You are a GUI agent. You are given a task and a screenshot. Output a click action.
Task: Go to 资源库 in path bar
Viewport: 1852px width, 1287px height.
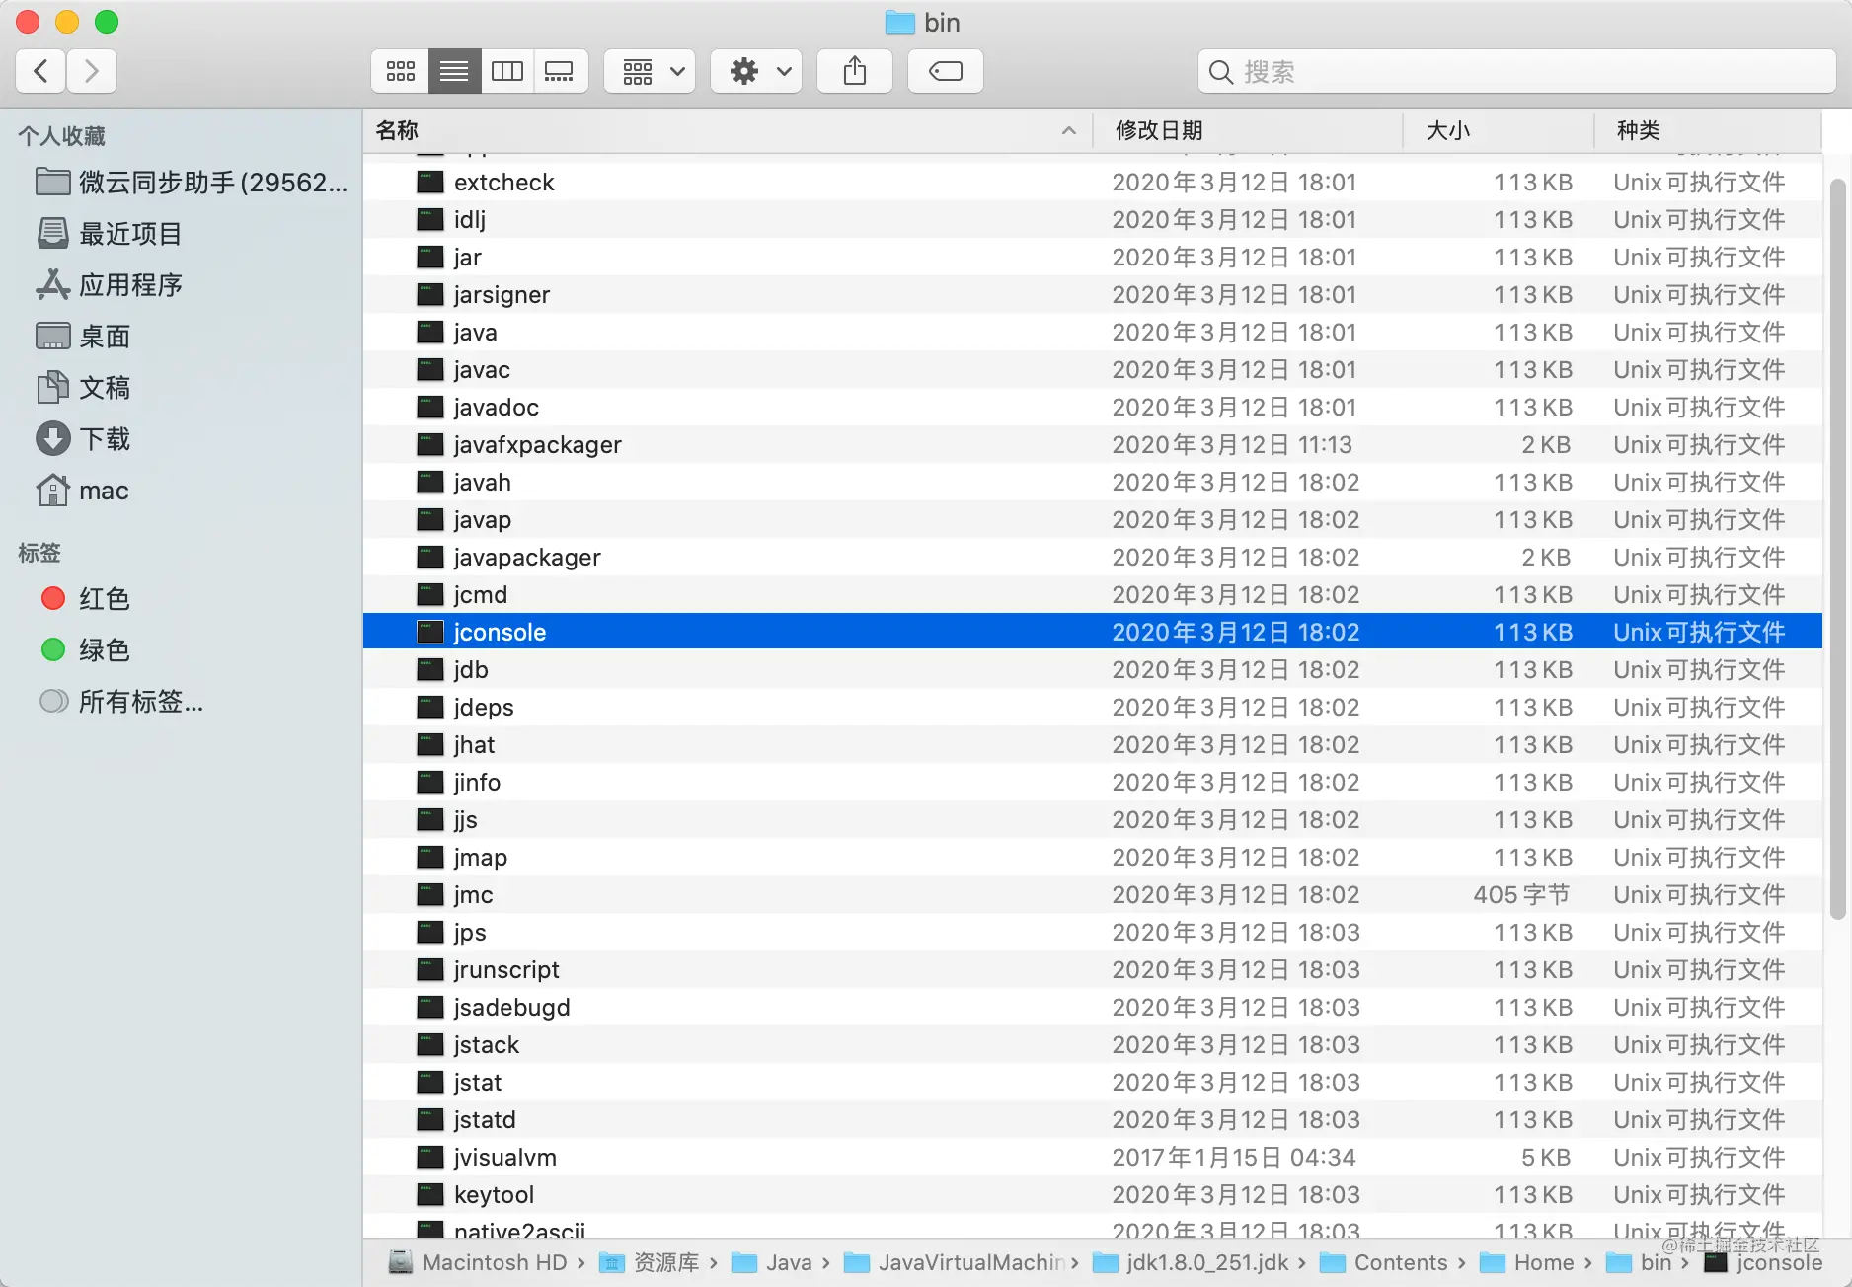pos(651,1263)
